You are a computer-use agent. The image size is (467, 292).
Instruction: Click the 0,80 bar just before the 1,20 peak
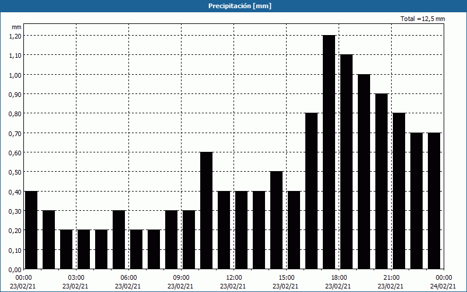(x=312, y=191)
